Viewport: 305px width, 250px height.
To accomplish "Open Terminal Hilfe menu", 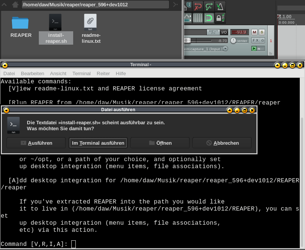I will point(121,74).
